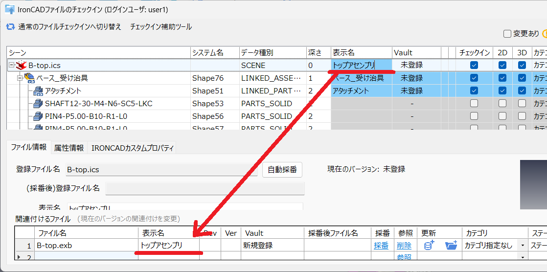The width and height of the screenshot is (547, 272).
Task: Click the シーン column header
Action: [x=98, y=53]
